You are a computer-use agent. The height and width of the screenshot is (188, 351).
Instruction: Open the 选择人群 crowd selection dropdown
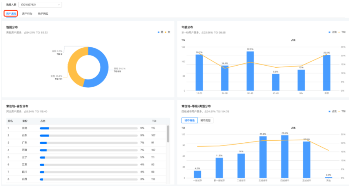tap(40, 5)
